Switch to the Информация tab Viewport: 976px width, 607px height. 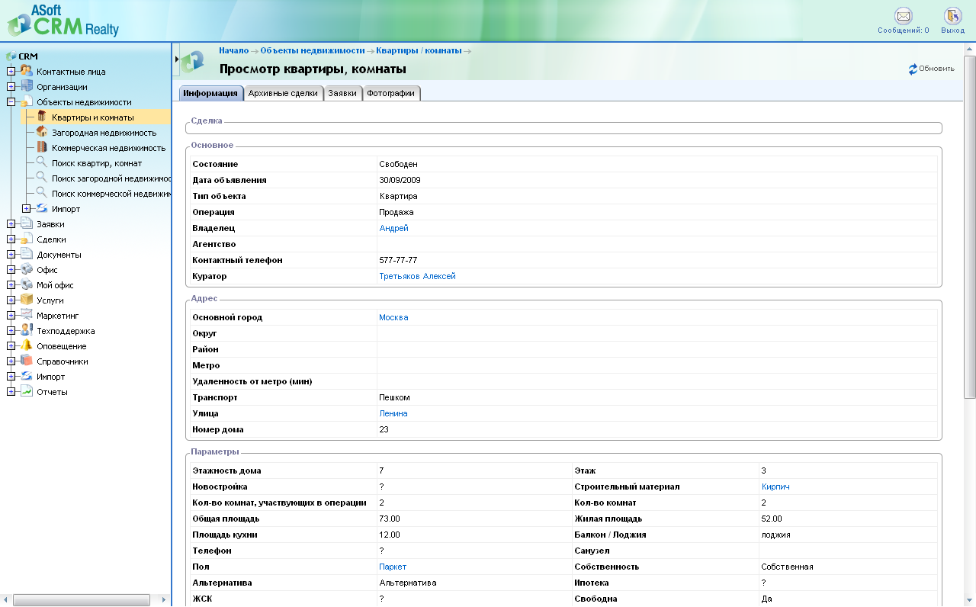coord(210,93)
